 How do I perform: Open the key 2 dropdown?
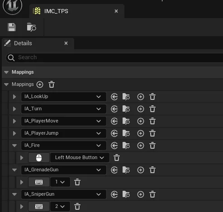click(60, 207)
